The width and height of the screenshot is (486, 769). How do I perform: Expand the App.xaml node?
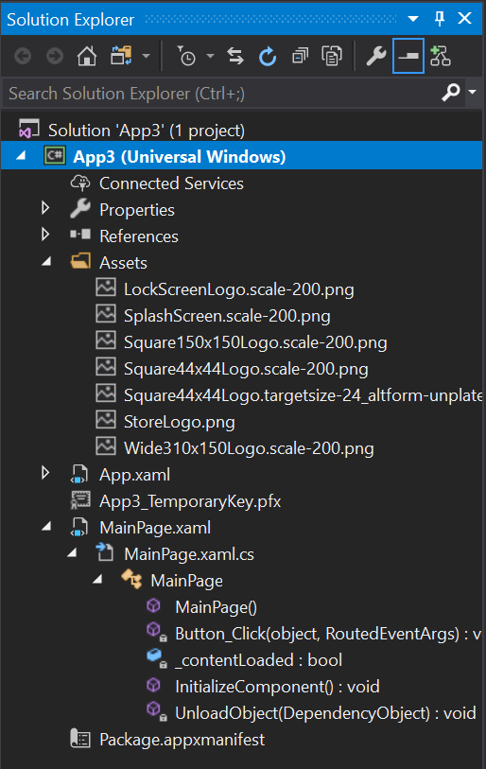45,473
